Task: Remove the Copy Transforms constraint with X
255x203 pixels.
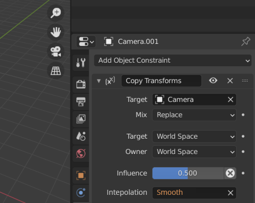Action: [x=230, y=81]
